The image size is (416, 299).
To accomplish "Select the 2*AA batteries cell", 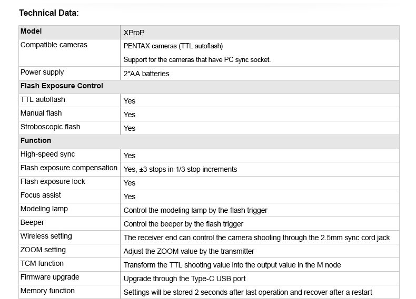I will pyautogui.click(x=146, y=74).
